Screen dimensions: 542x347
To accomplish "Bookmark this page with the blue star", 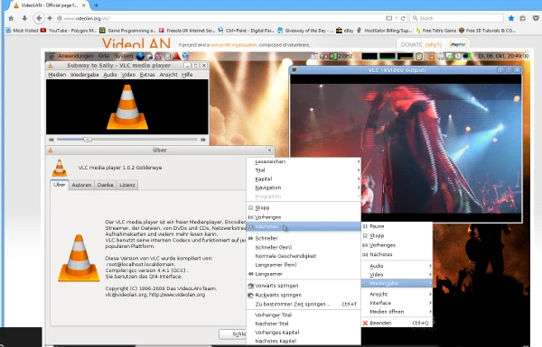I will pos(511,18).
